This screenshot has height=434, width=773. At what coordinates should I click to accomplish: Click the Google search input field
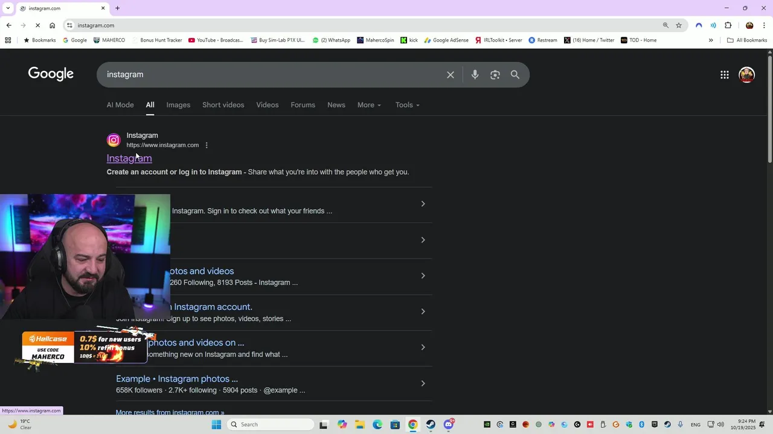[272, 75]
